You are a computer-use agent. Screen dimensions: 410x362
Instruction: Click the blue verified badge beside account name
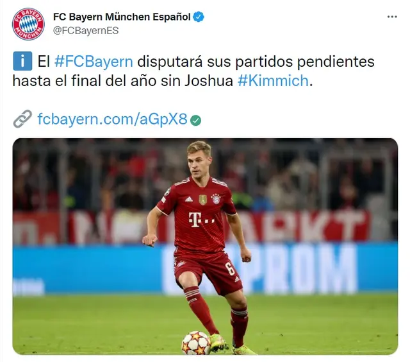[199, 17]
